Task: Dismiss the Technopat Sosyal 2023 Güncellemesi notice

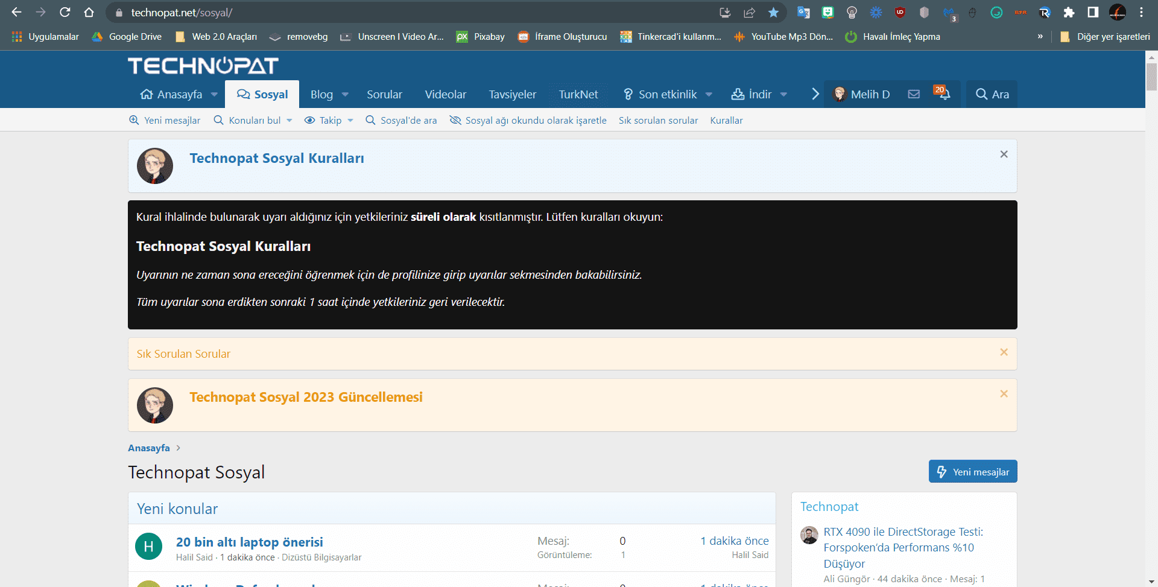Action: point(1004,394)
